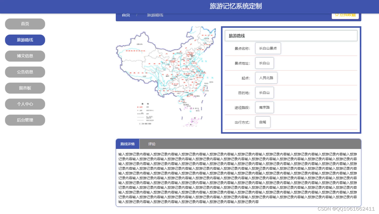Open 后台管理 from the sidebar

pos(25,120)
